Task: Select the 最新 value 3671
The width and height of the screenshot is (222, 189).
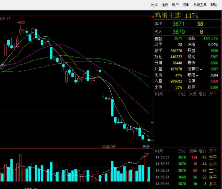Action: (178, 38)
